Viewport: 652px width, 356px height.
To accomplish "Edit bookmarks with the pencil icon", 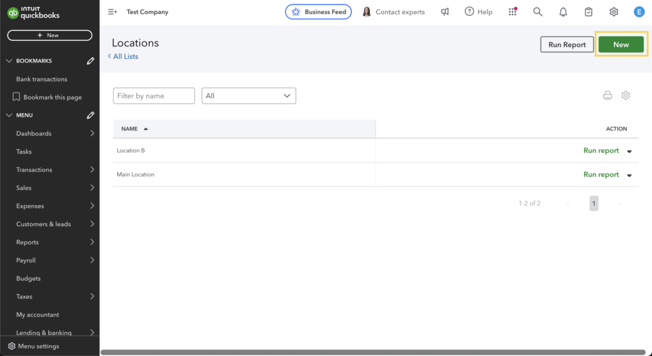I will pos(90,61).
